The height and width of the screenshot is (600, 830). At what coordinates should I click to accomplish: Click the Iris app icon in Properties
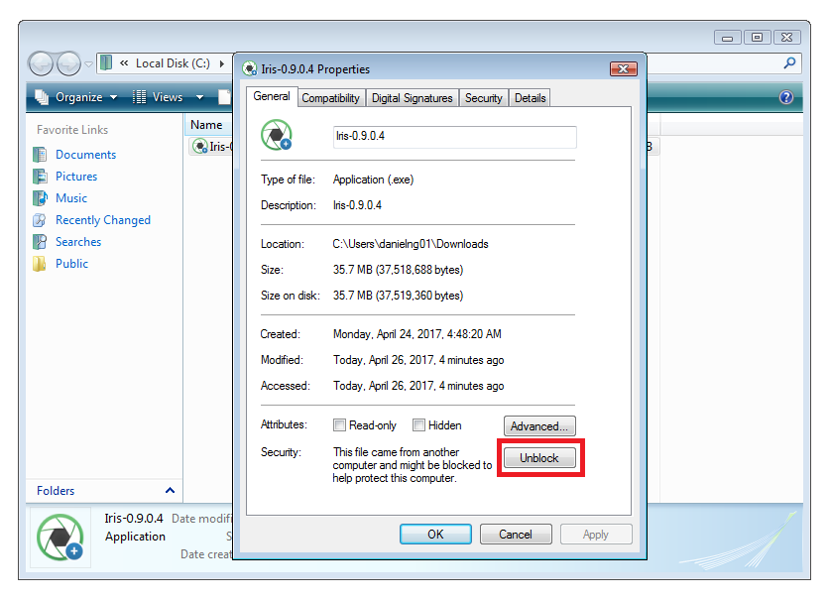277,135
